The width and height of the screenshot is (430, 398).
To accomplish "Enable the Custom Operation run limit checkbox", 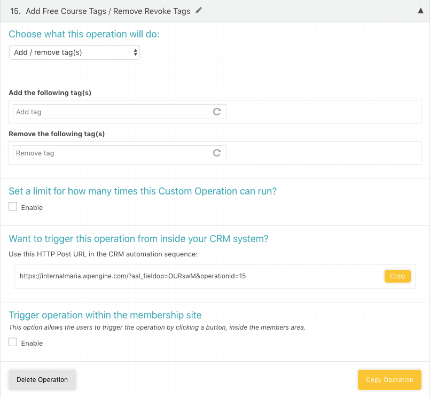I will coord(13,207).
